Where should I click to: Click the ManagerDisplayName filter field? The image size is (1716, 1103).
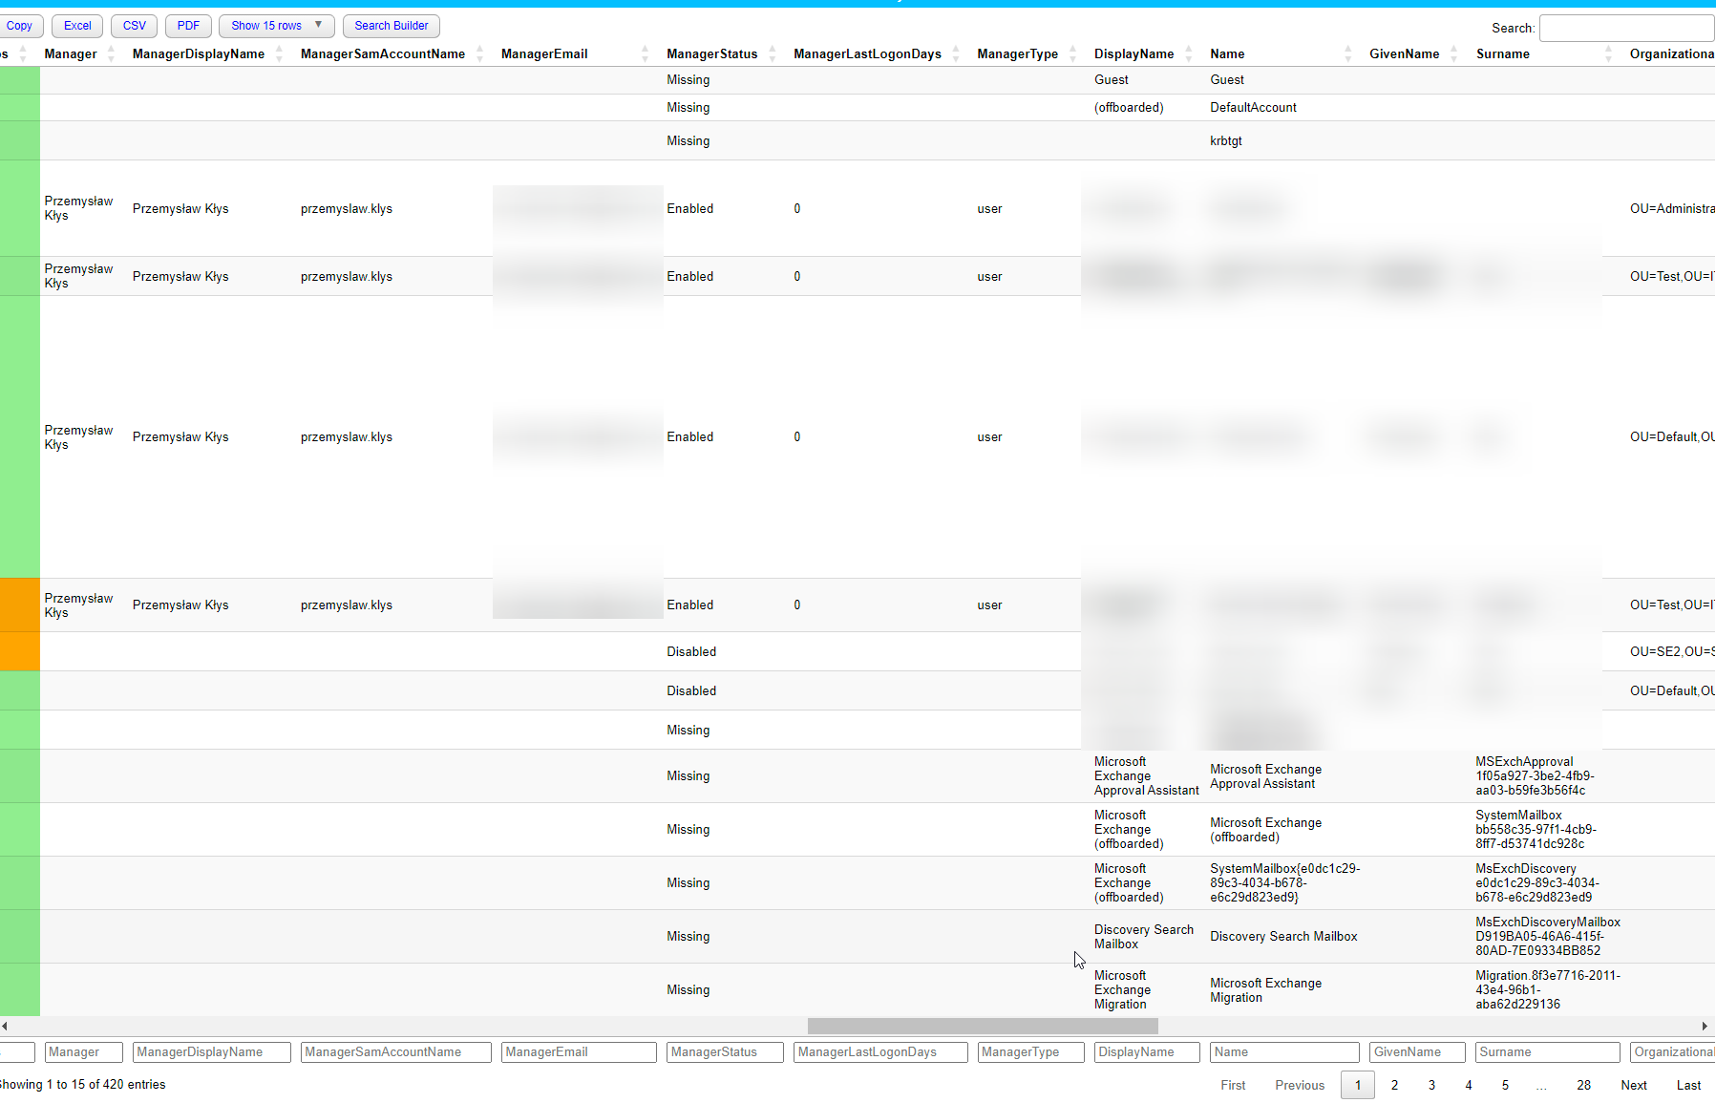pyautogui.click(x=212, y=1052)
